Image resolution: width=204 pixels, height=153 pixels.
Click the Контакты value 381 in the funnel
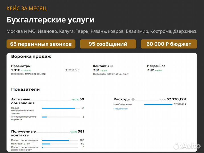tap(96, 70)
